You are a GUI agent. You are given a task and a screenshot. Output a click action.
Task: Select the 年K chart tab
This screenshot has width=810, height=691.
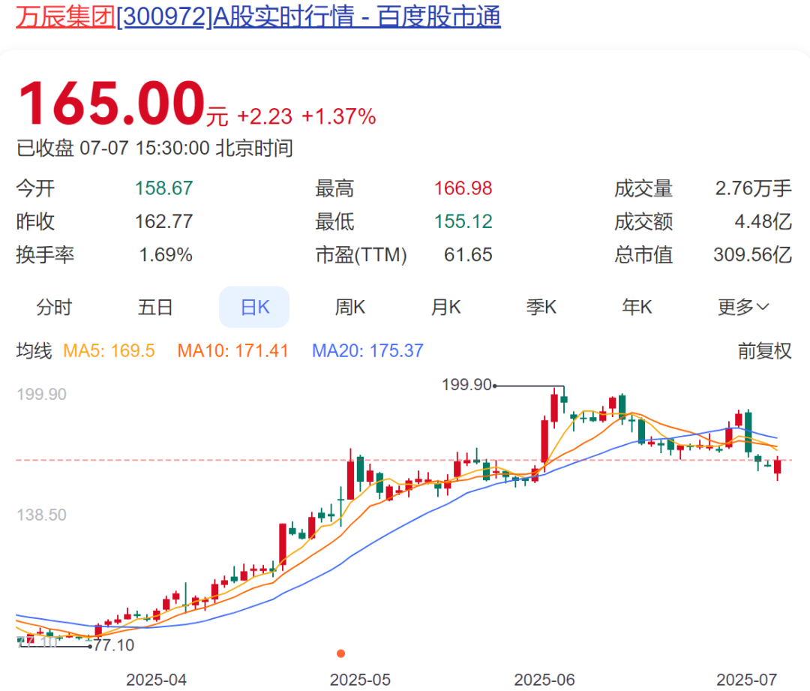point(637,307)
